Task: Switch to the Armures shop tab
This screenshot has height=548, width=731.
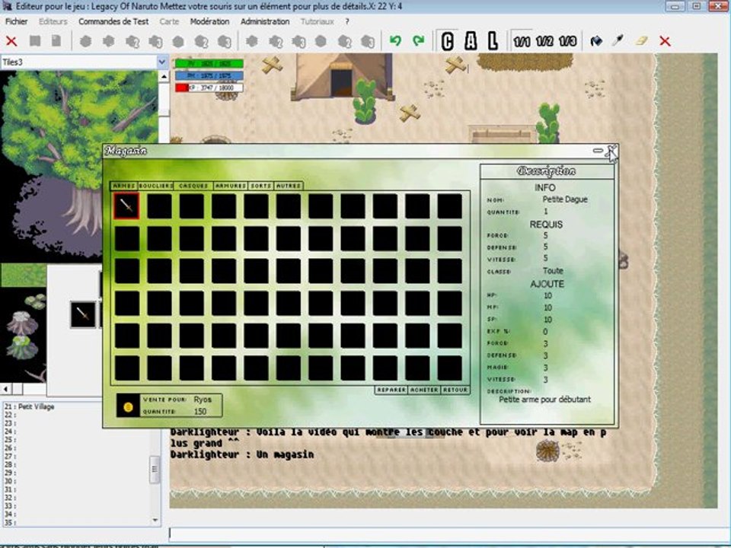Action: pyautogui.click(x=231, y=186)
